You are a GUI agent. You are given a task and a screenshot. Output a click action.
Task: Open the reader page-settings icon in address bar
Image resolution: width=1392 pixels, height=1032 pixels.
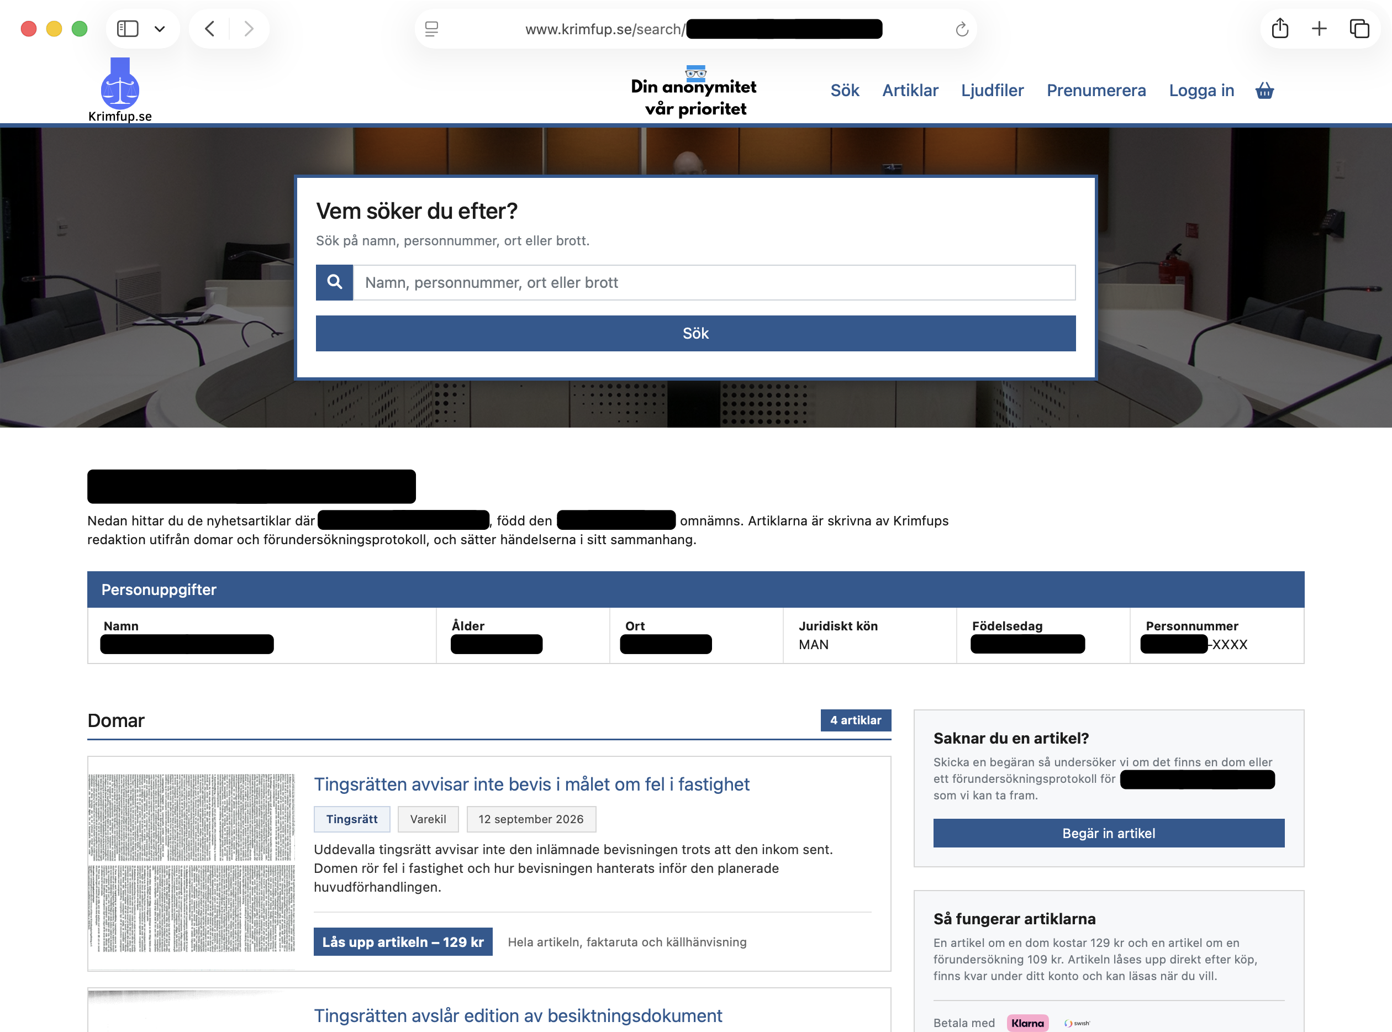431,29
